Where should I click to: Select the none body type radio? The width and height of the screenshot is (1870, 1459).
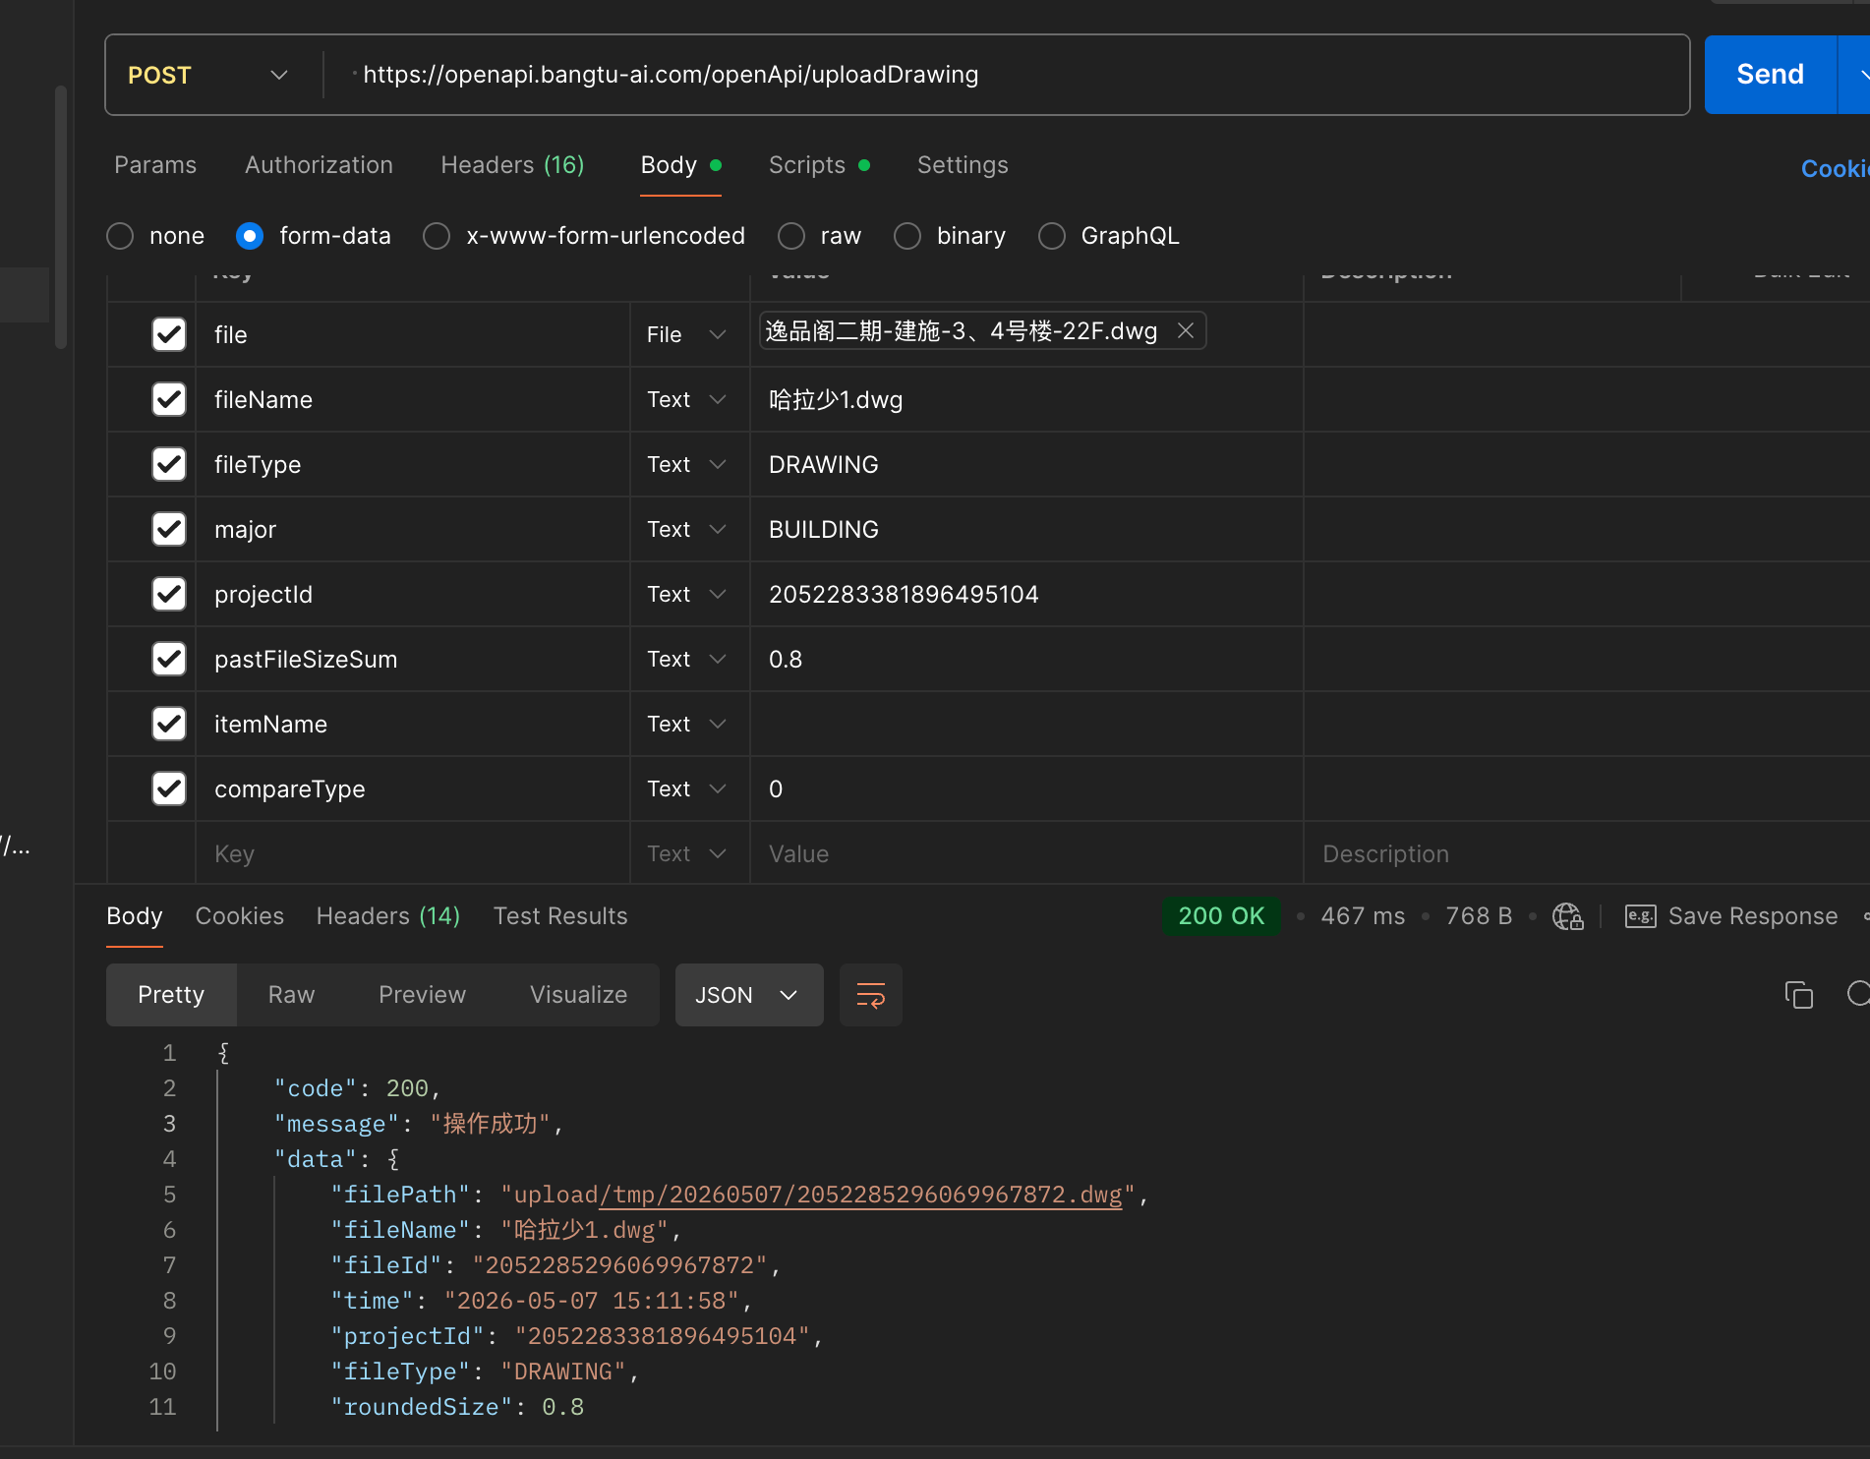click(120, 236)
